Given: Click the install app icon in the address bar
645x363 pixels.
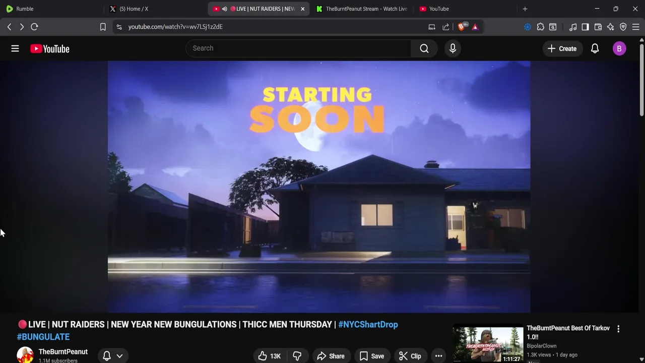Looking at the screenshot, I should point(432,27).
